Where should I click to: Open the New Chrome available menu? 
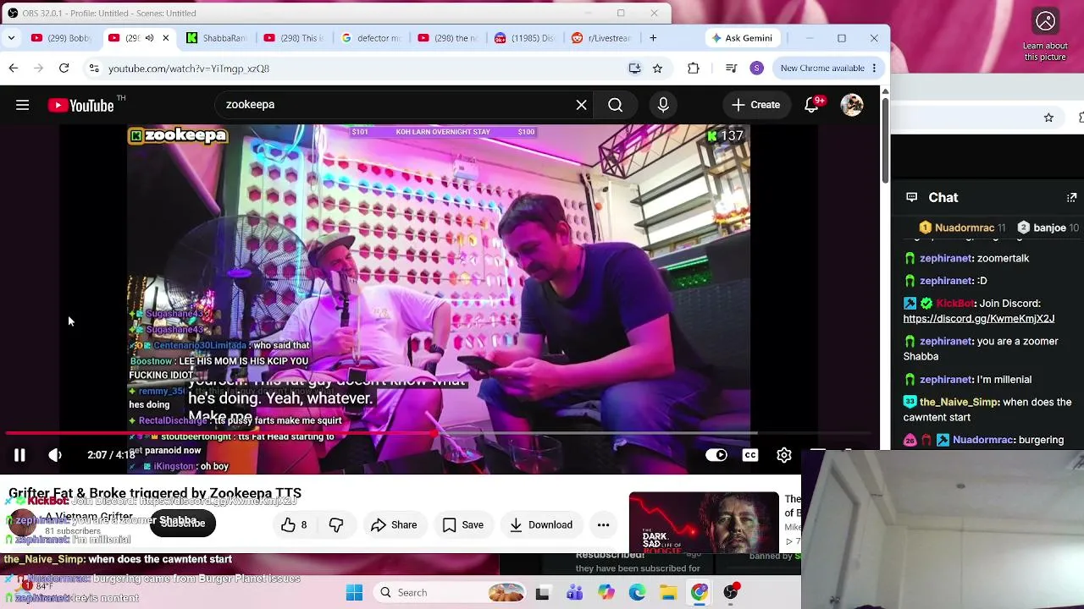click(829, 69)
